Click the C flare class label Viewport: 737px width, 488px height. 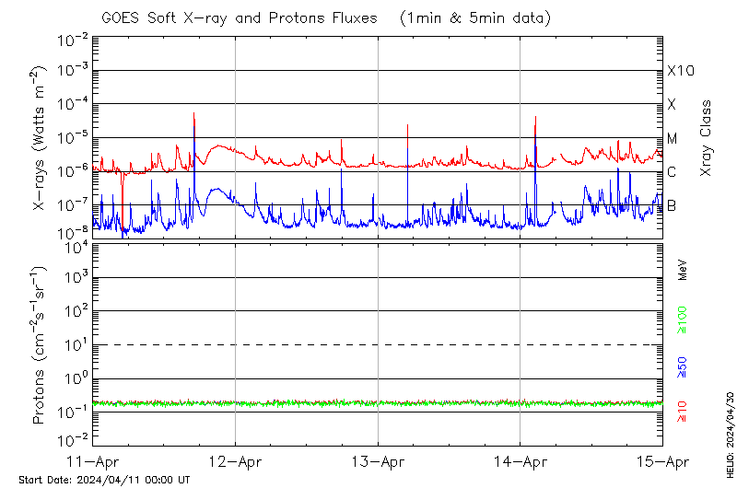point(672,172)
